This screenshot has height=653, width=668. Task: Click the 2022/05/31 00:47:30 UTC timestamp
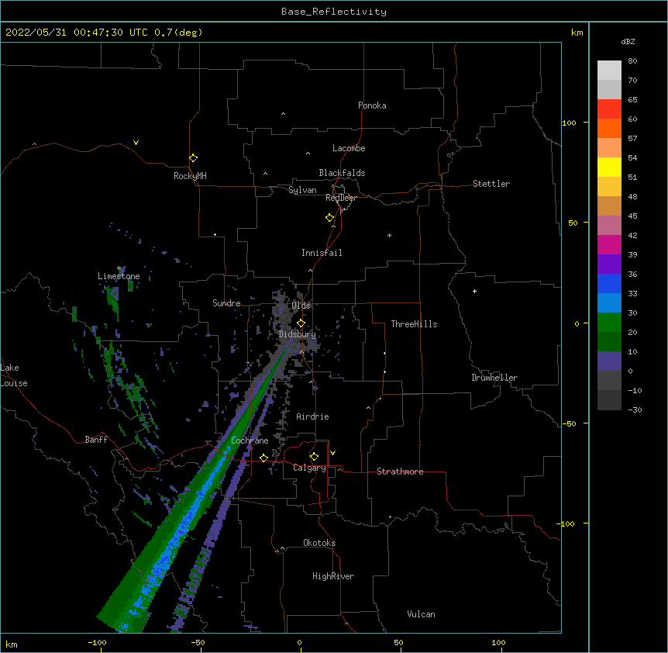point(77,33)
